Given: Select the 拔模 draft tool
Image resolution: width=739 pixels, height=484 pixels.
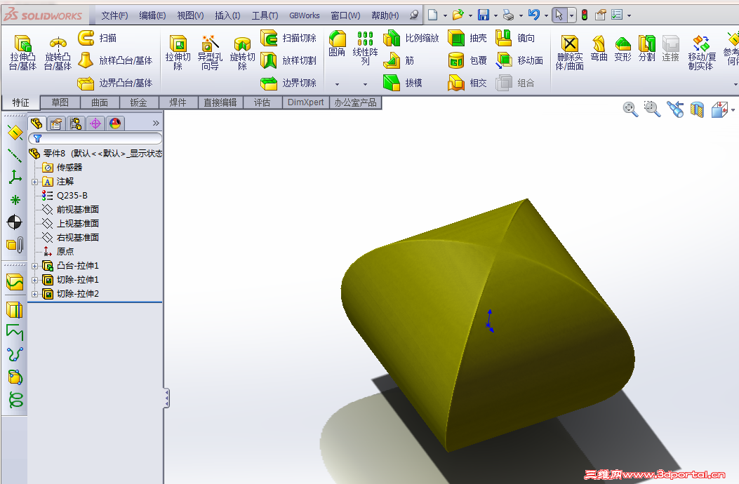Looking at the screenshot, I should coord(403,83).
